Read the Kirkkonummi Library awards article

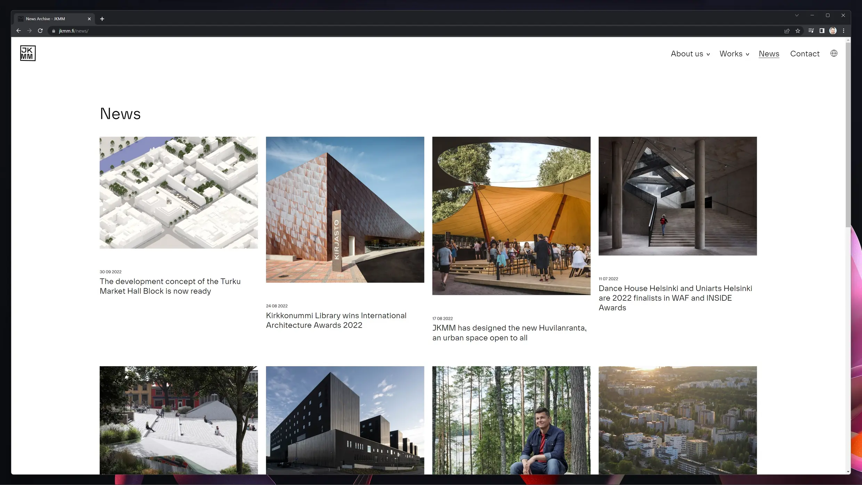click(x=336, y=320)
